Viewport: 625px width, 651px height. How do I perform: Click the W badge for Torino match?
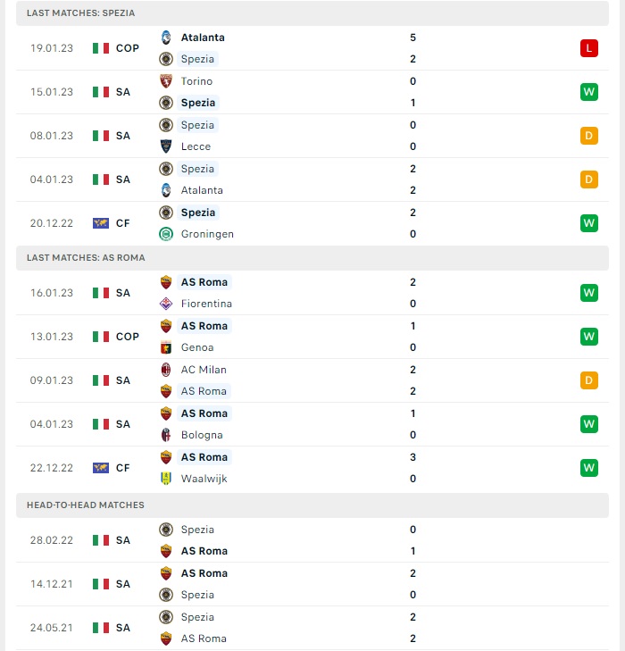coord(589,92)
